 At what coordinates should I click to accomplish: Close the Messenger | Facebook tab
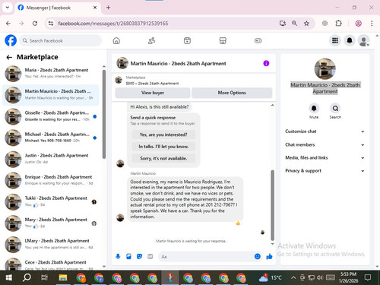point(95,8)
